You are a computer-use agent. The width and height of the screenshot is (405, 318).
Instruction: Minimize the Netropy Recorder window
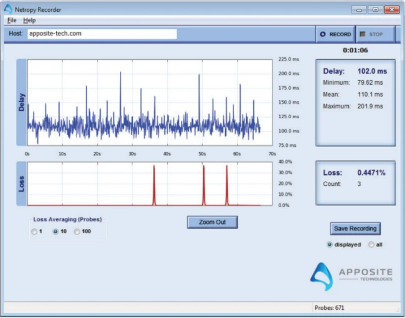tap(359, 9)
